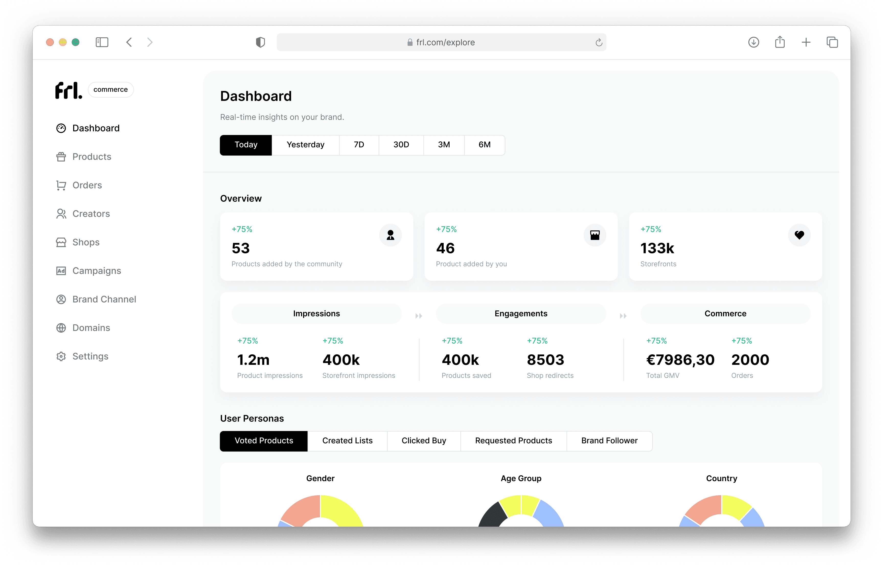This screenshot has width=882, height=565.
Task: Click the commerce badge beside the logo
Action: (x=110, y=89)
